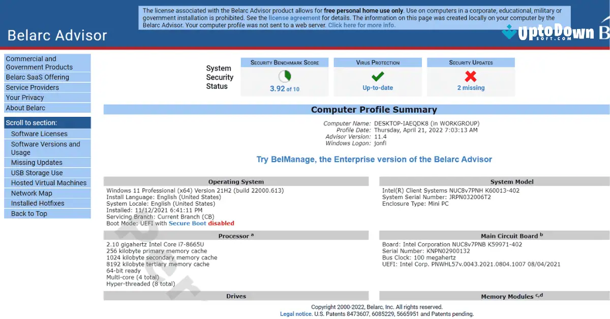Click Back to Top in sidebar
Viewport: 610px width, 319px height.
point(28,213)
